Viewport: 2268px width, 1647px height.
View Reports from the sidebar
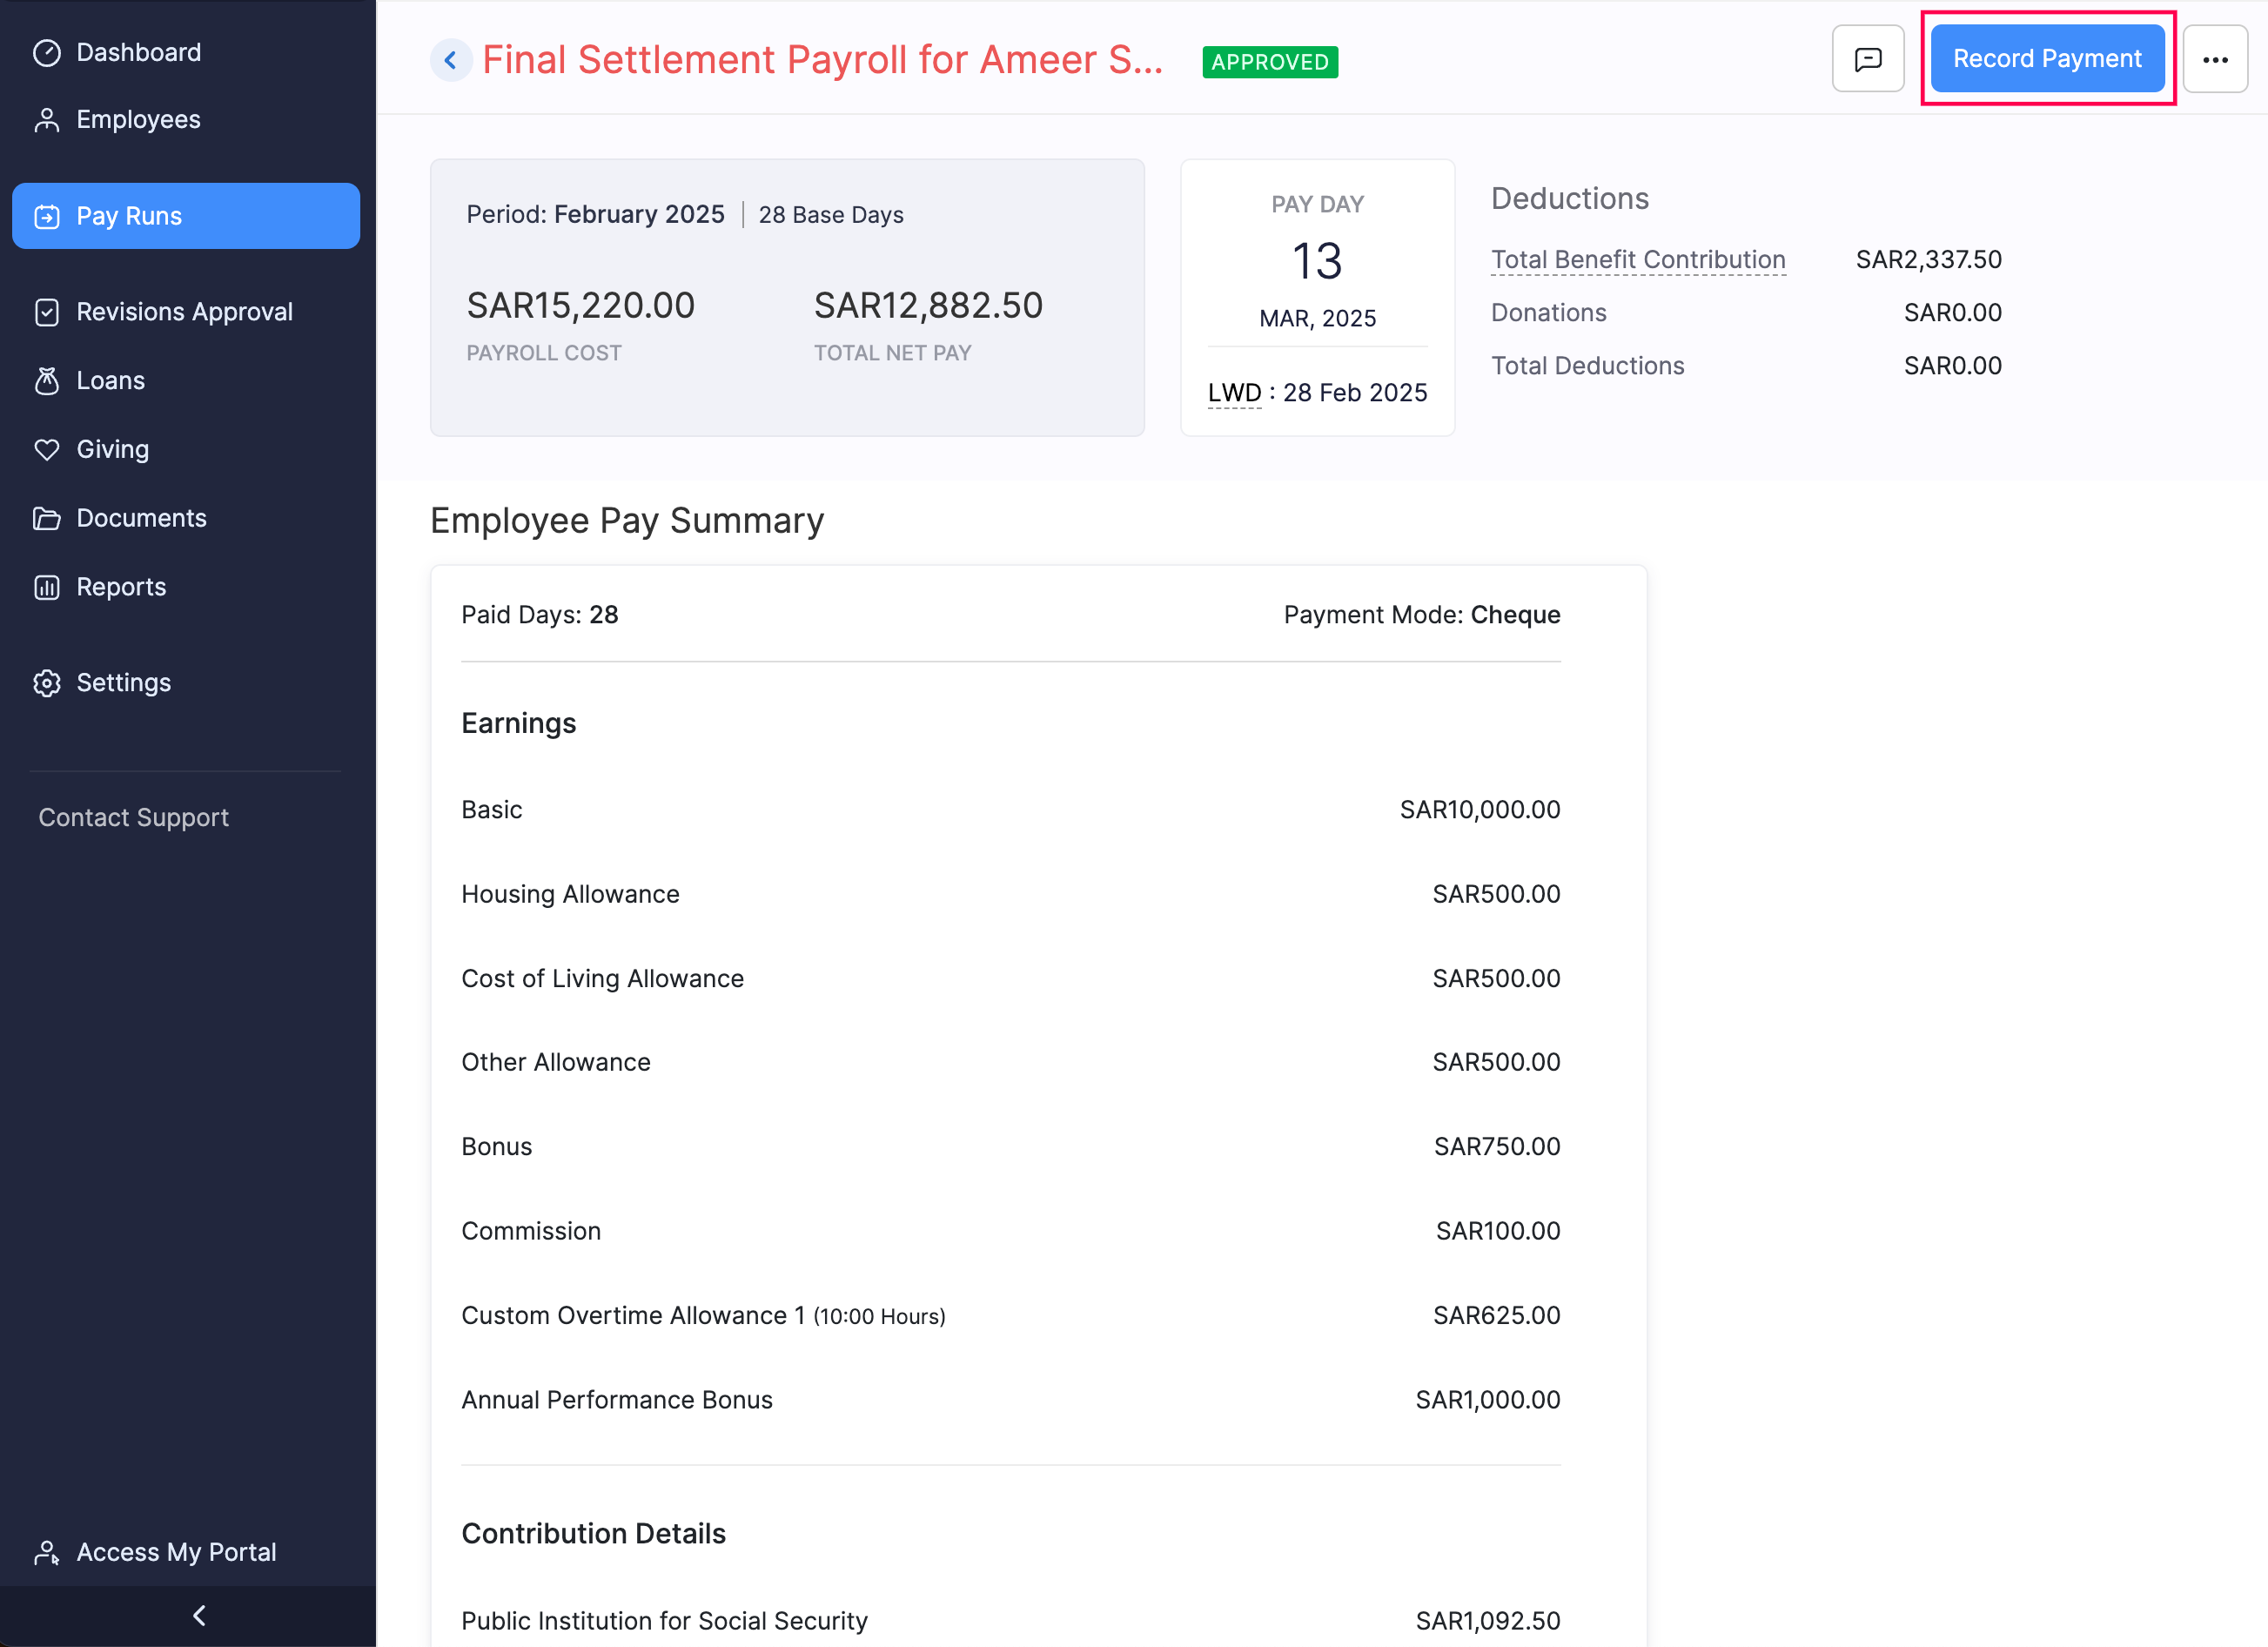[121, 586]
